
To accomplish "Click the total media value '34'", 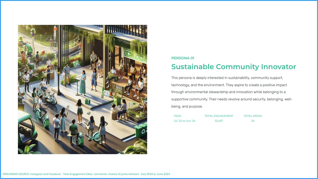I will pos(253,121).
